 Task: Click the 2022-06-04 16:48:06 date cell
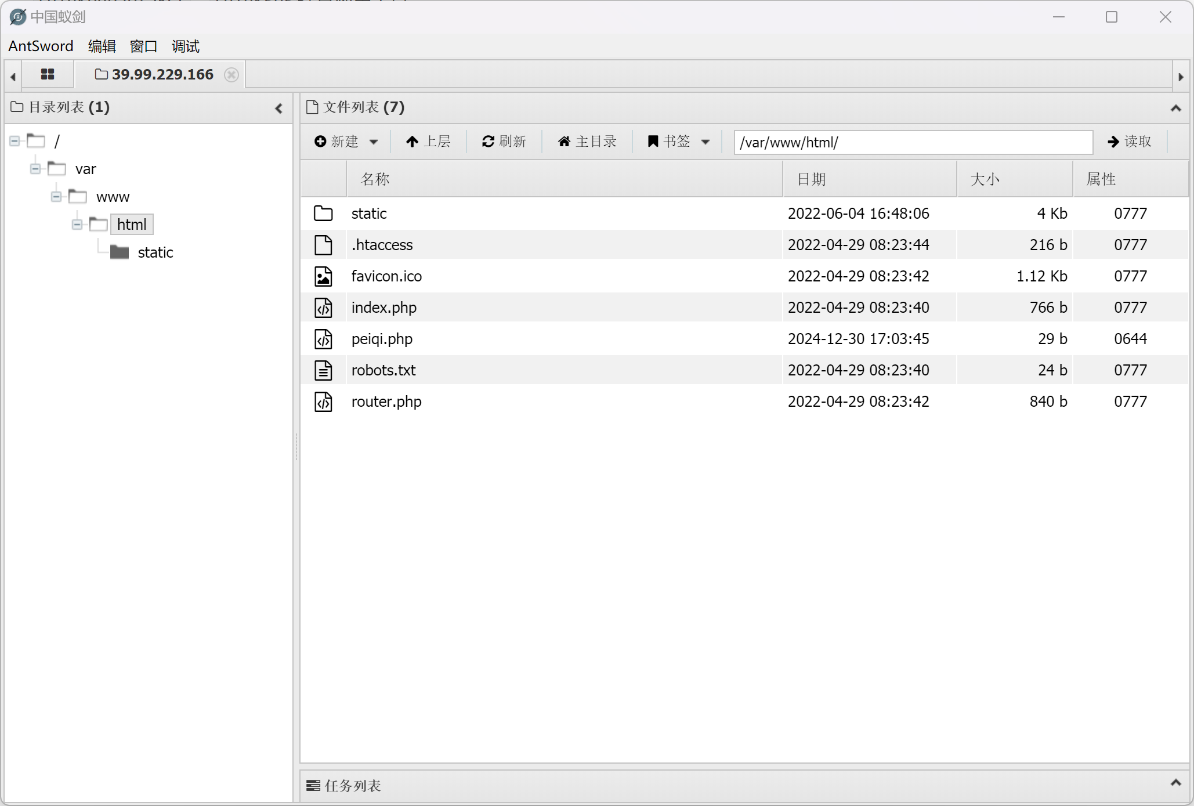point(858,214)
